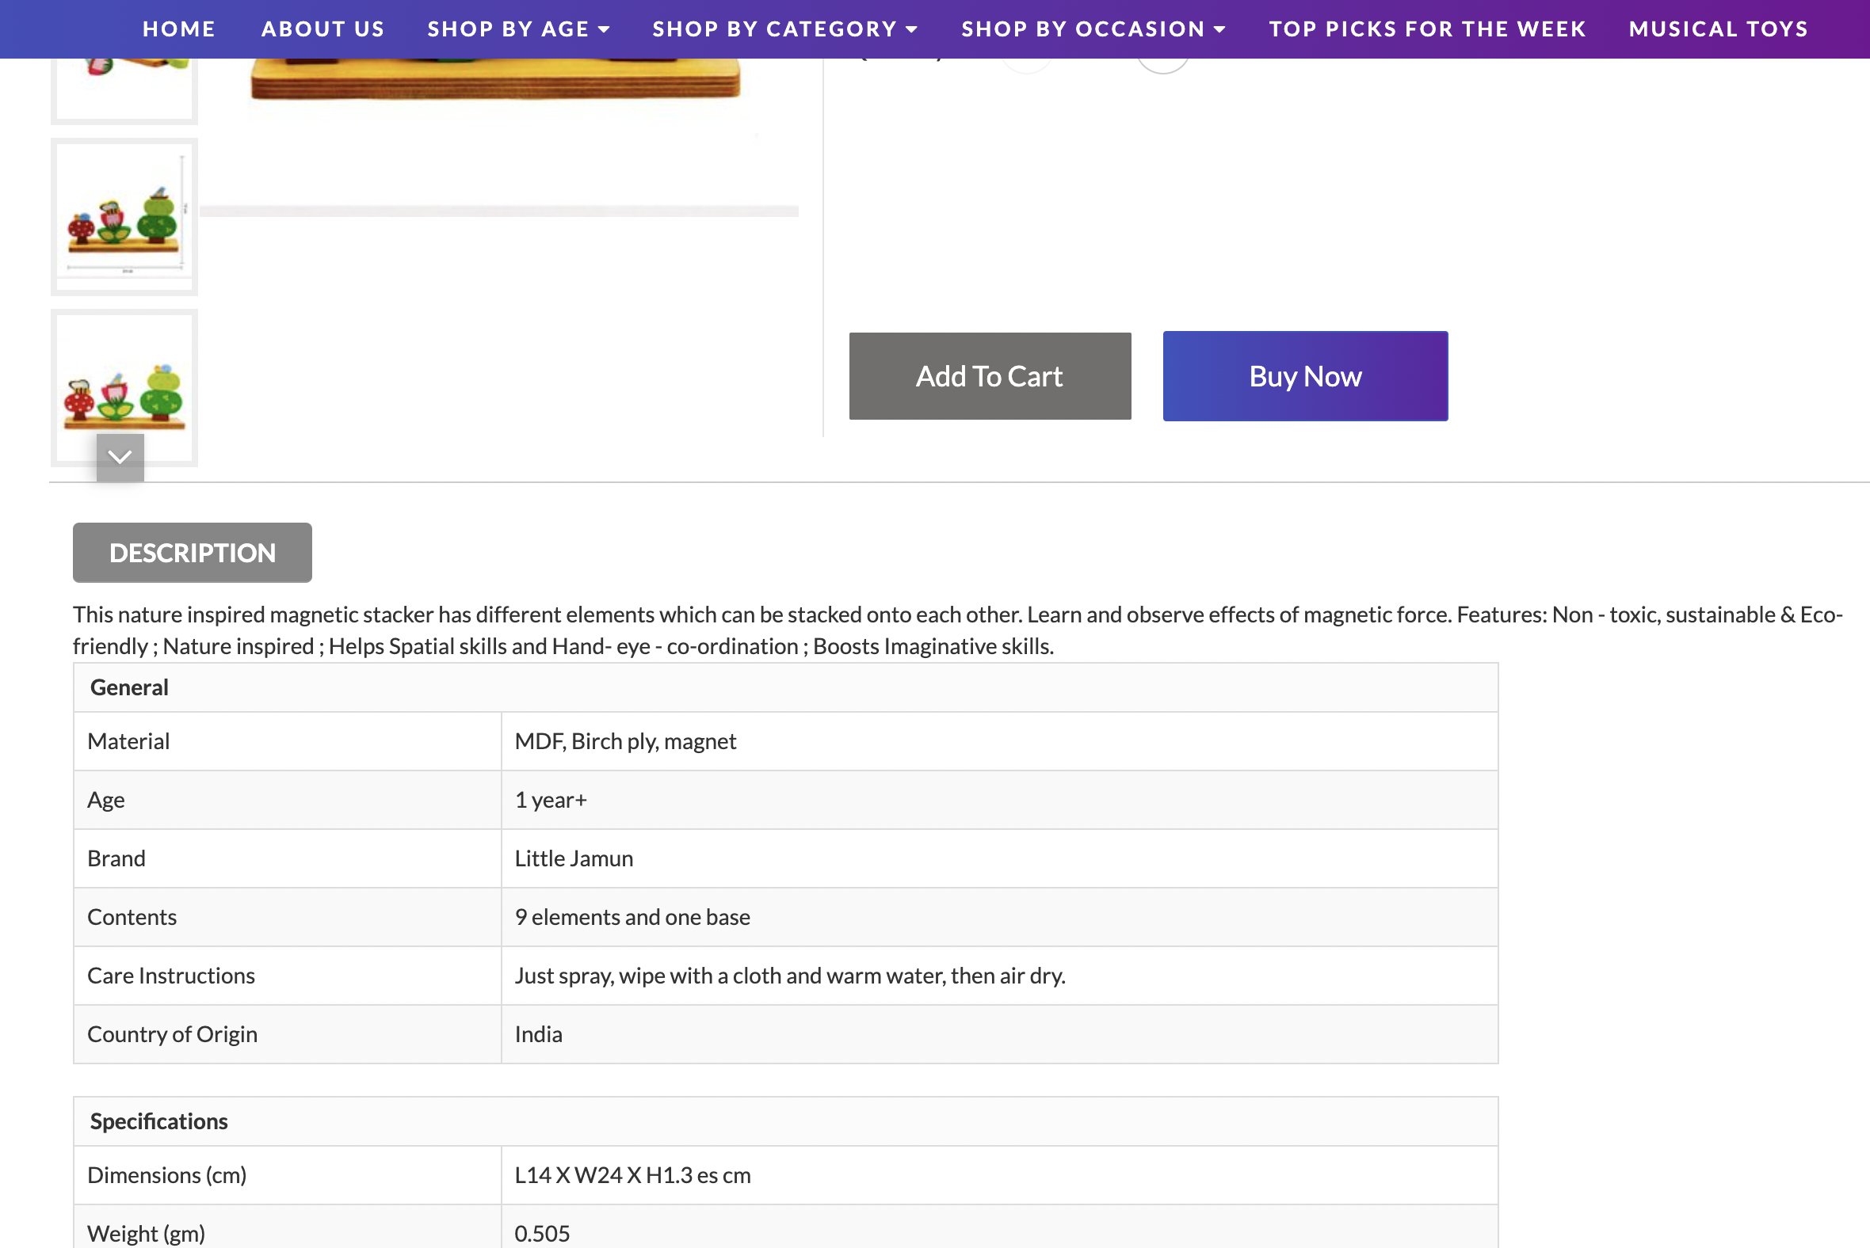This screenshot has height=1248, width=1870.
Task: Click the Buy Now button
Action: (x=1304, y=376)
